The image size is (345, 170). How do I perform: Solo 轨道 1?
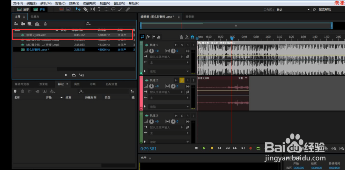182,45
